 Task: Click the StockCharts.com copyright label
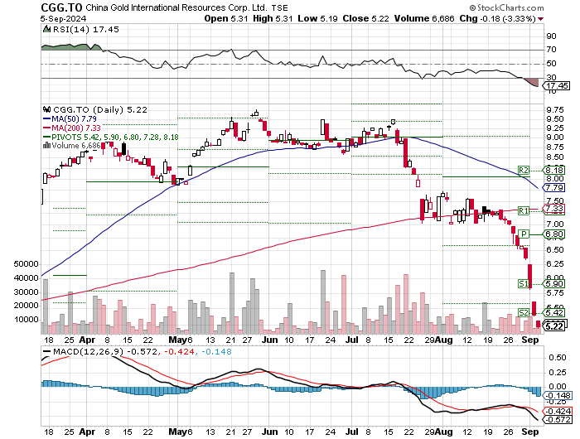pos(506,7)
